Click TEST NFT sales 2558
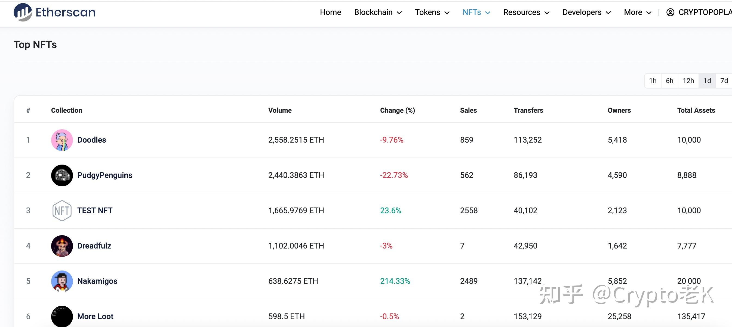This screenshot has height=327, width=732. coord(469,210)
